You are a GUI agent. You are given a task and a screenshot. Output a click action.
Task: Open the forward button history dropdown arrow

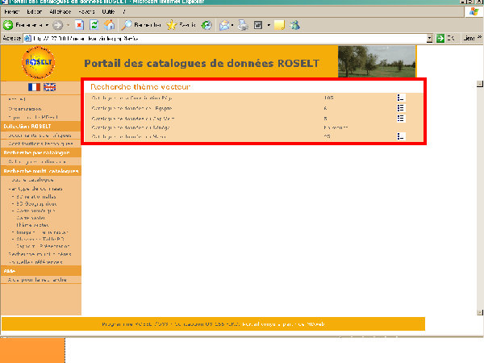(x=69, y=25)
